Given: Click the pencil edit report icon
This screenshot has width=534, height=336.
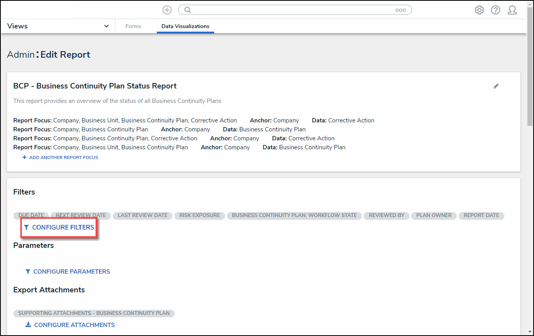Looking at the screenshot, I should tap(496, 86).
